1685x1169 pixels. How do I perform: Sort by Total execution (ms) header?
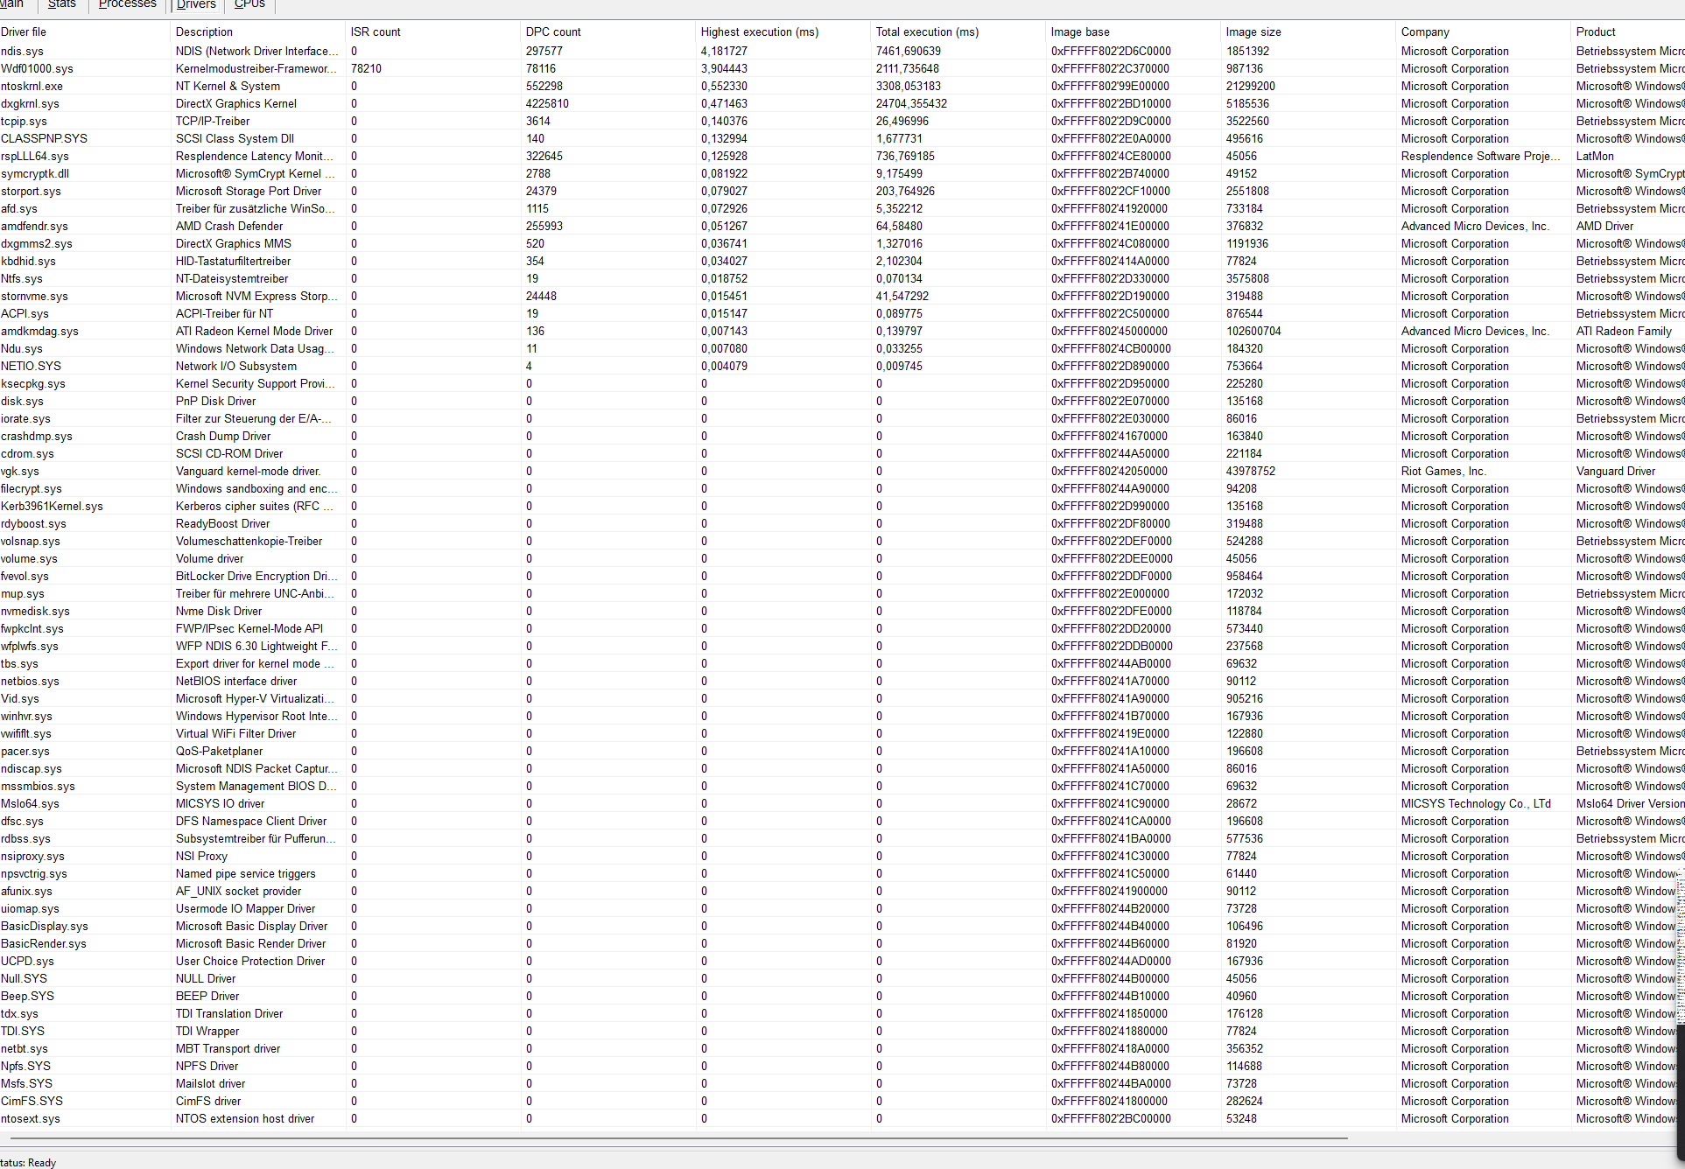(927, 31)
